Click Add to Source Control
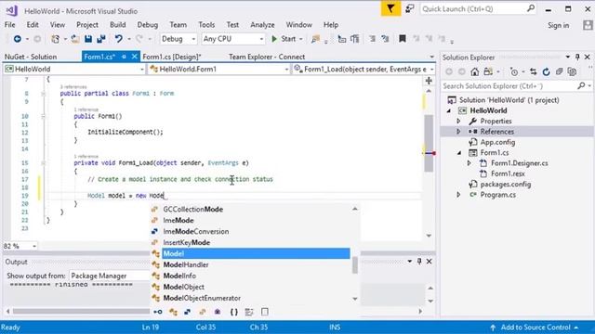The height and width of the screenshot is (334, 595). click(535, 328)
